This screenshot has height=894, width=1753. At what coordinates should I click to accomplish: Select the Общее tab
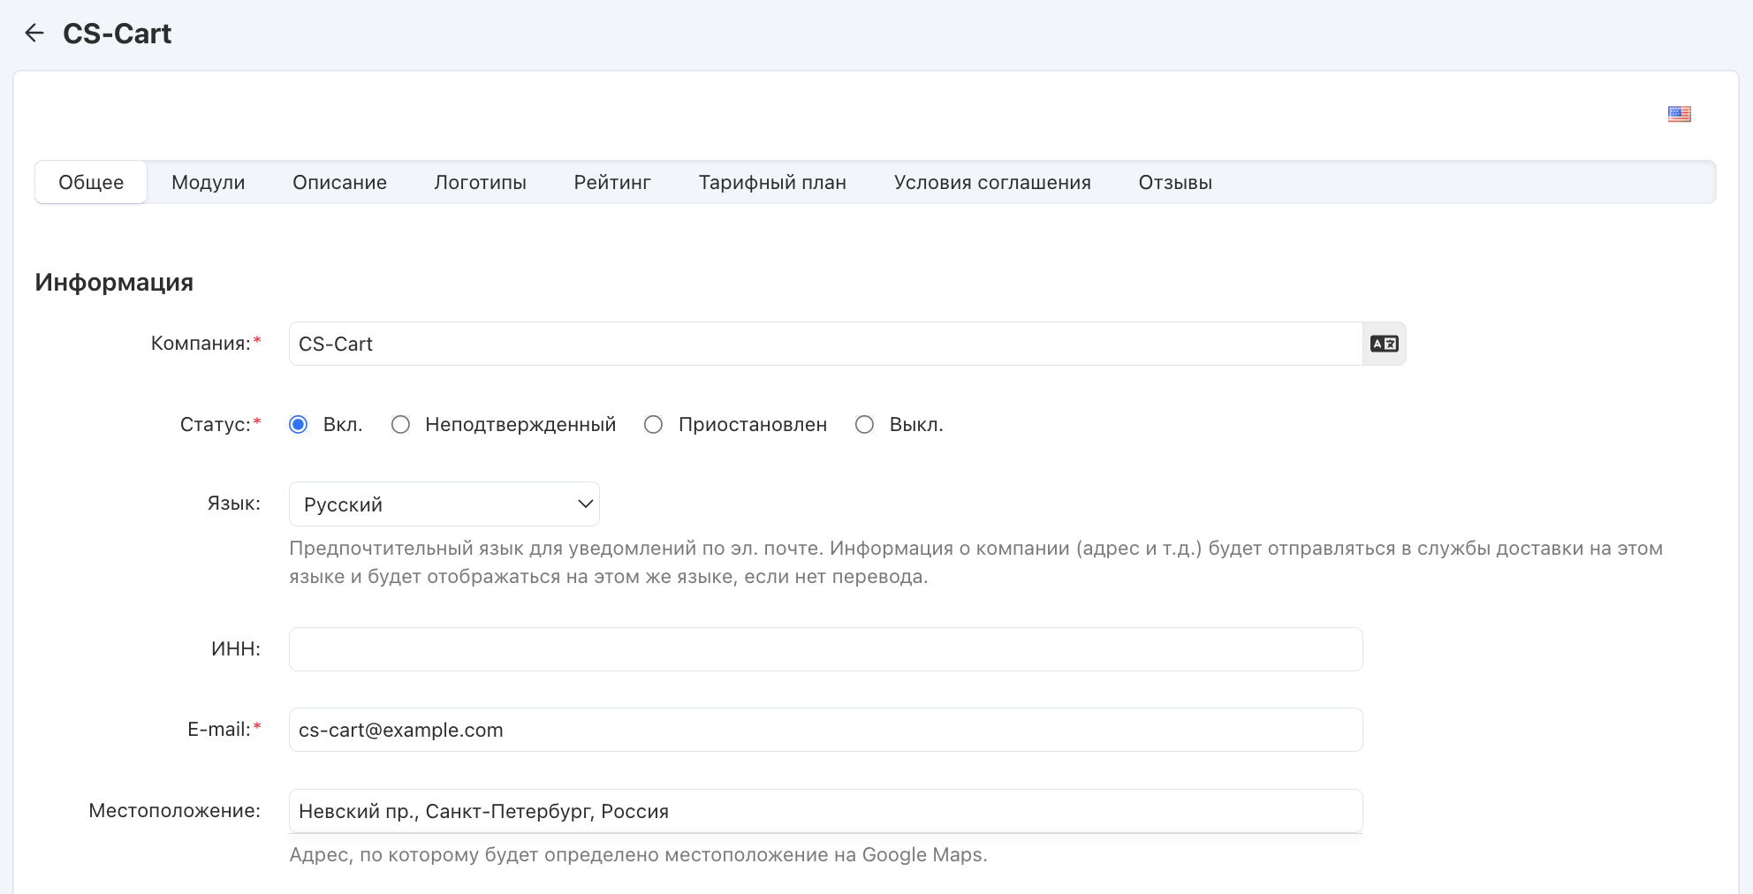point(91,183)
